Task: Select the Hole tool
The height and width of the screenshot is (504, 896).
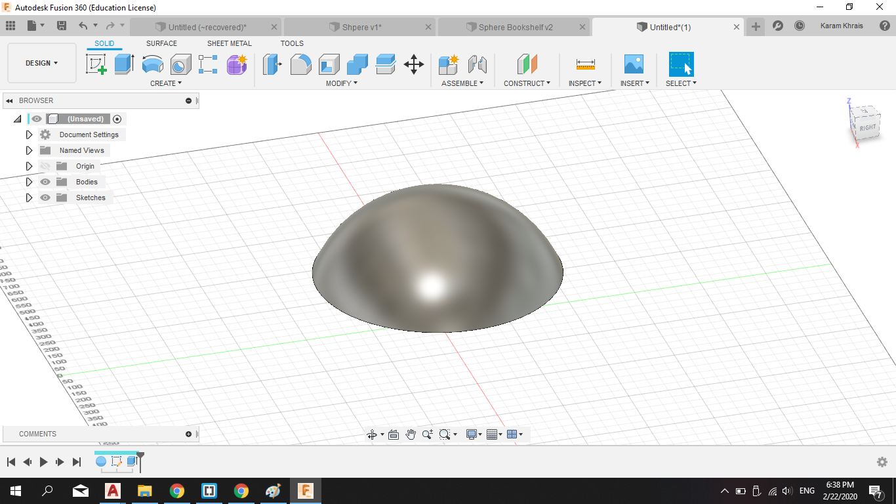Action: [180, 64]
